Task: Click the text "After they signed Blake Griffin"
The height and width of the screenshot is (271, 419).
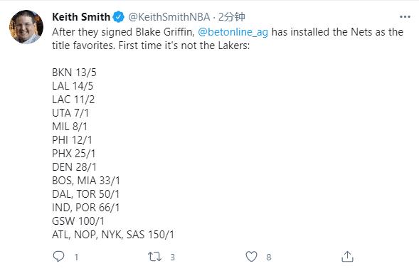Action: tap(124, 32)
